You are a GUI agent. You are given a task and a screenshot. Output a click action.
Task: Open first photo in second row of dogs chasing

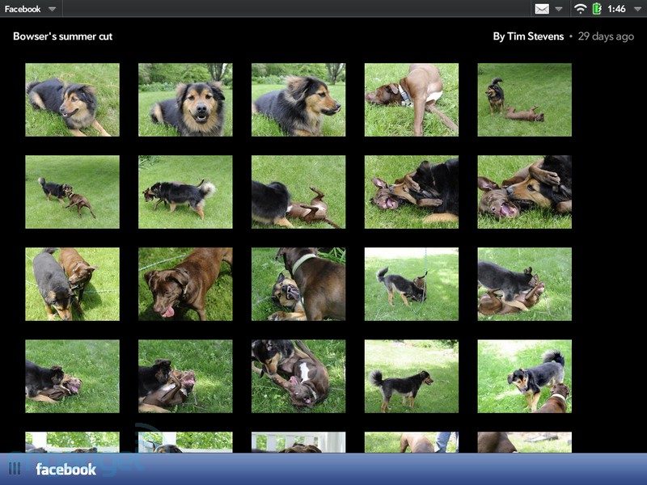72,192
